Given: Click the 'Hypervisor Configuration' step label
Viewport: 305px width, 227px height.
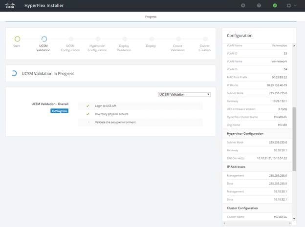Looking at the screenshot, I should pyautogui.click(x=97, y=48).
